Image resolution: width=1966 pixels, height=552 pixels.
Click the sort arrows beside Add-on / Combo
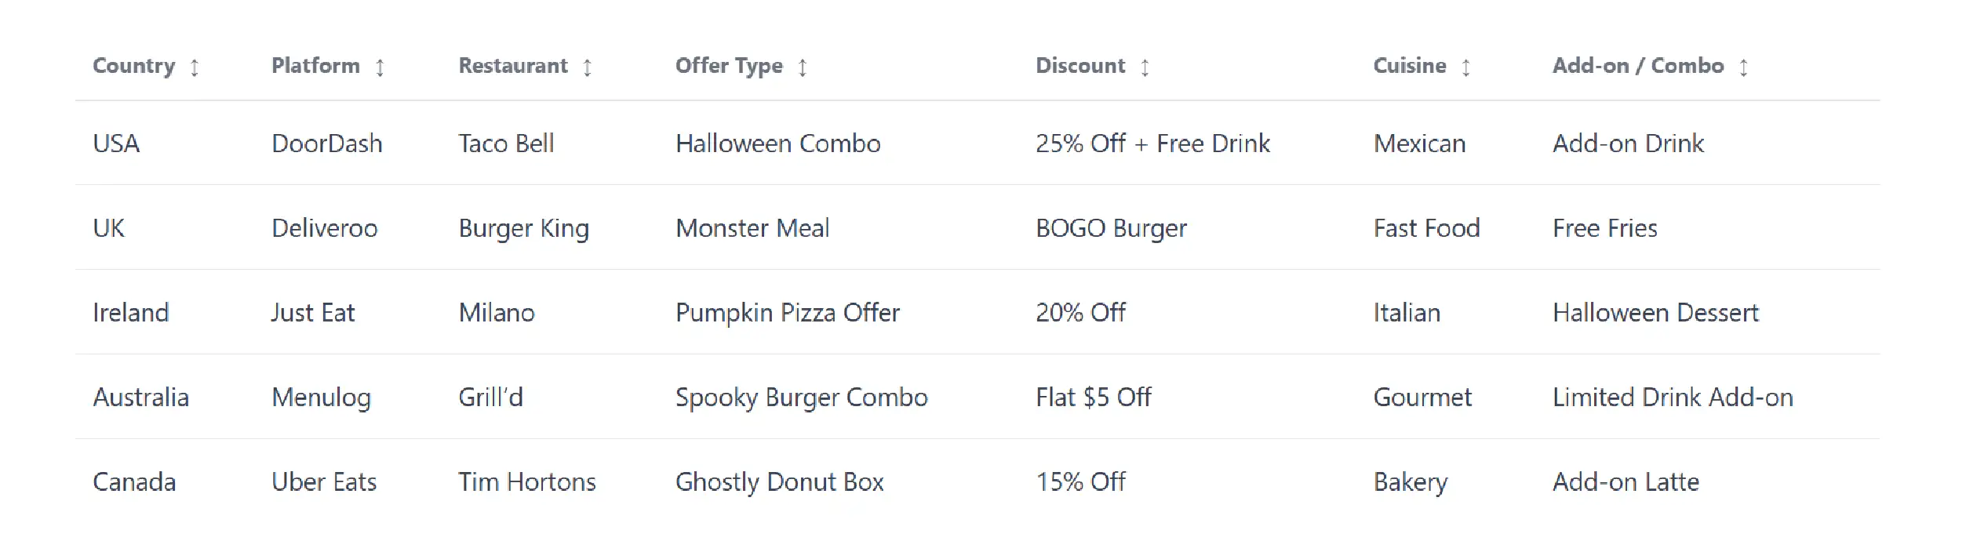(1743, 67)
